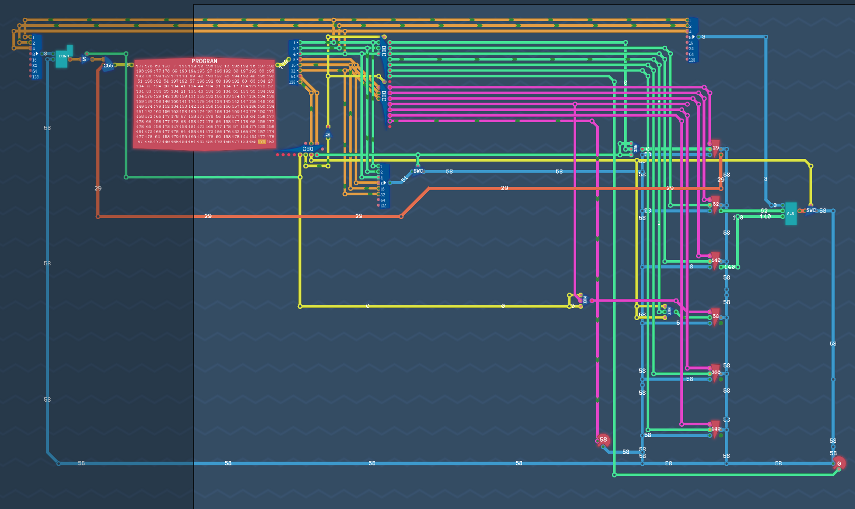855x509 pixels.
Task: Select the MUX with yellow input wires at mid-screen
Action: click(584, 300)
